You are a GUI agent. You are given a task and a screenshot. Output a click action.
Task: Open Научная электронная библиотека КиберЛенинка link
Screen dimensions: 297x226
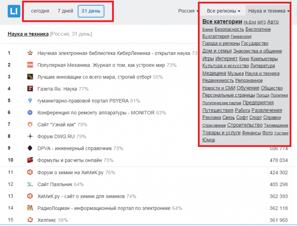click(x=114, y=53)
